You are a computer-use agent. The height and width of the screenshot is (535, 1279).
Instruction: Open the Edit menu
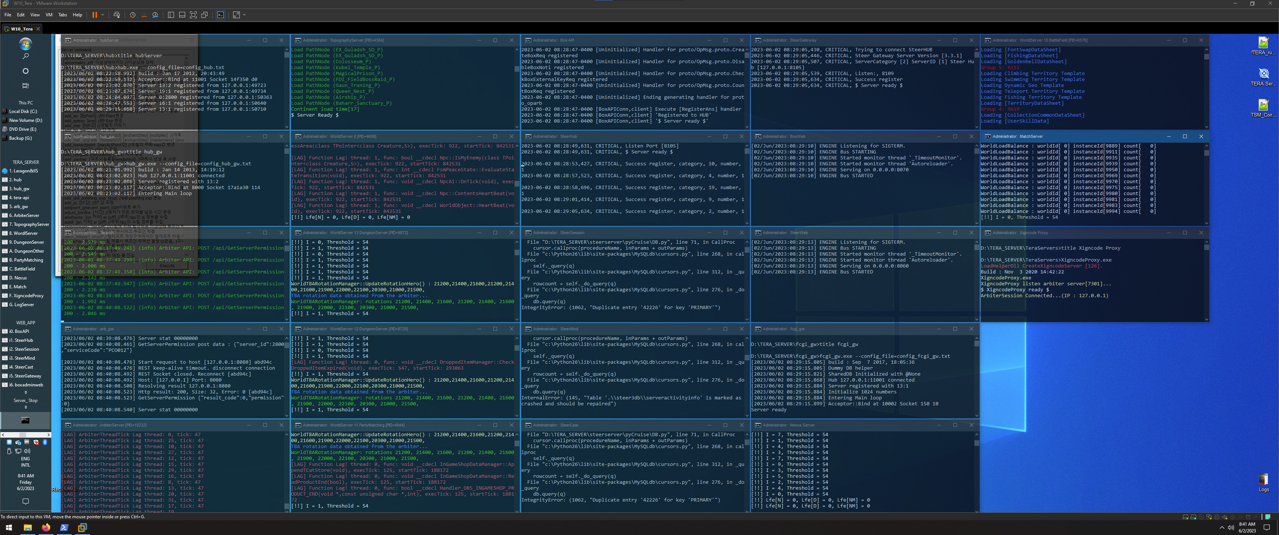coord(20,15)
